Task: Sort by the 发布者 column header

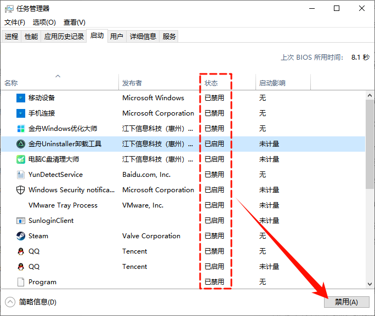Action: 160,82
